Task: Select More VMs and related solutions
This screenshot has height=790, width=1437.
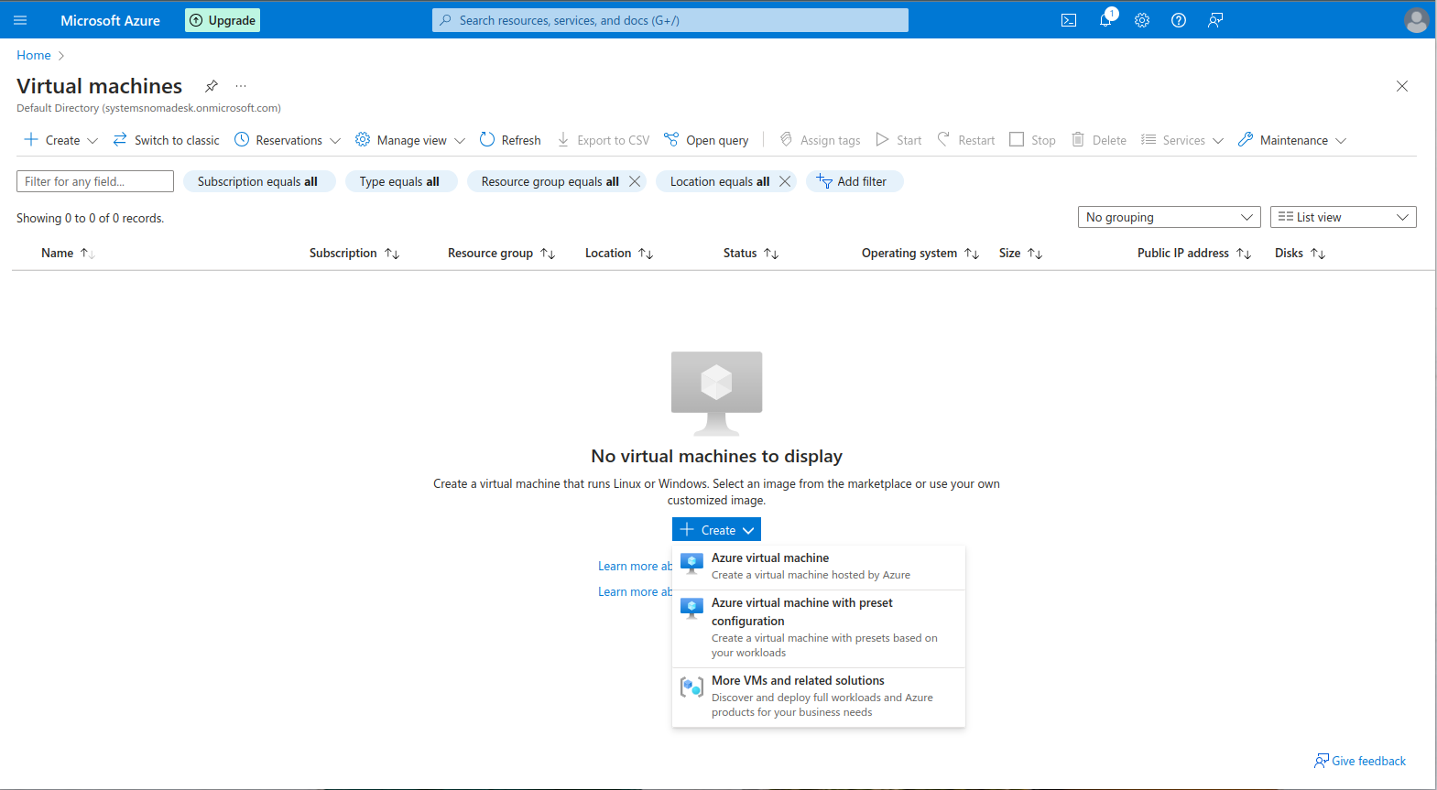Action: 819,697
